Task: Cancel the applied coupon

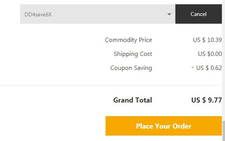Action: (x=199, y=14)
